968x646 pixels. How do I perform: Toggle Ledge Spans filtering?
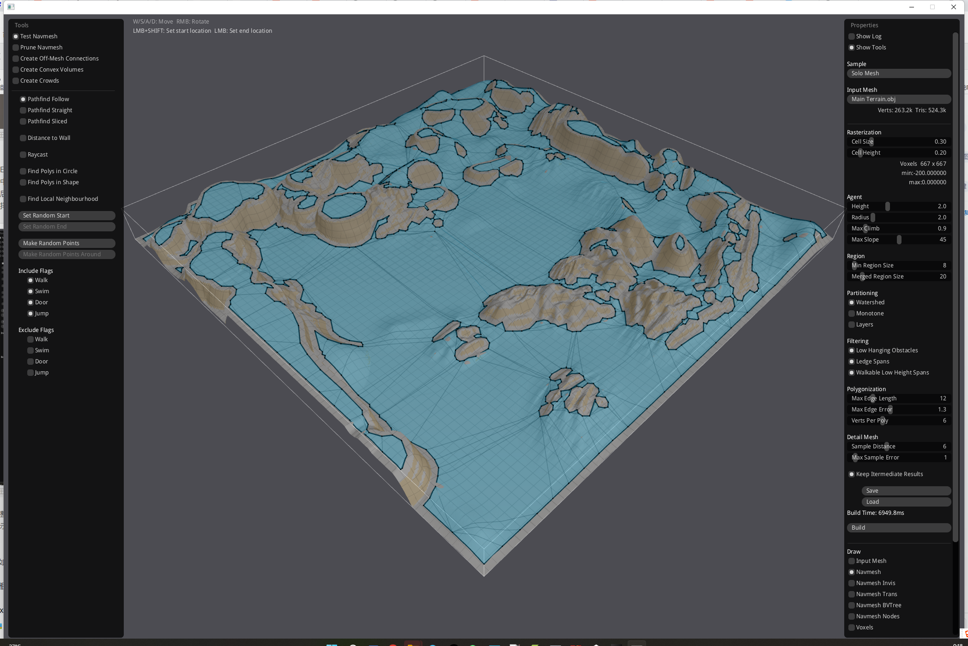[x=852, y=362]
